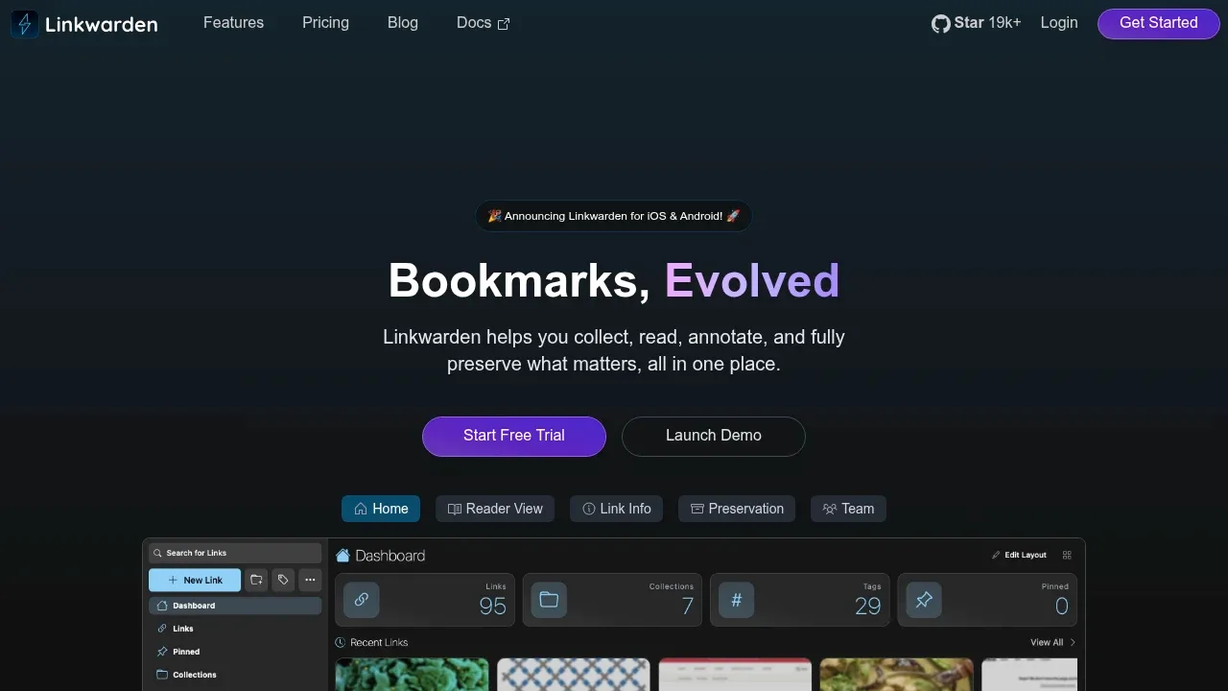Click the Pinned count 0
This screenshot has height=691, width=1228.
pyautogui.click(x=1062, y=607)
